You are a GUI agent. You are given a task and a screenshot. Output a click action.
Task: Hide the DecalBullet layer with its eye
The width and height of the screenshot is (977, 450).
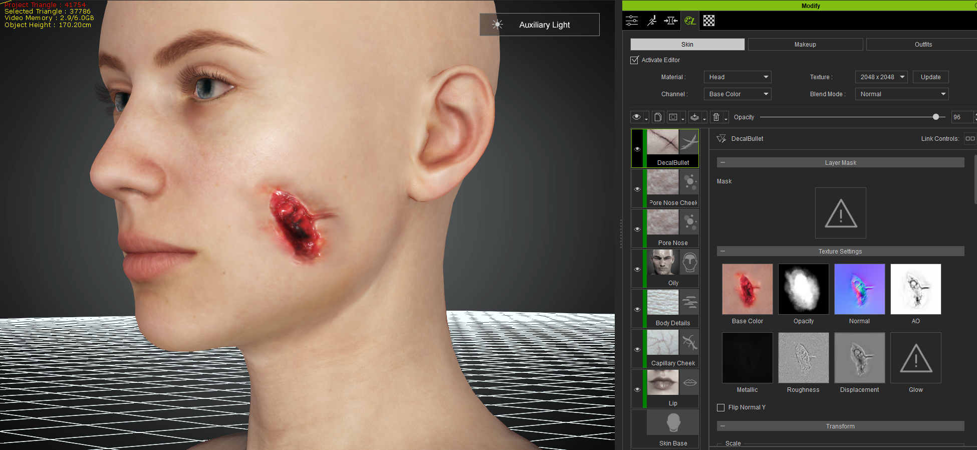click(637, 149)
